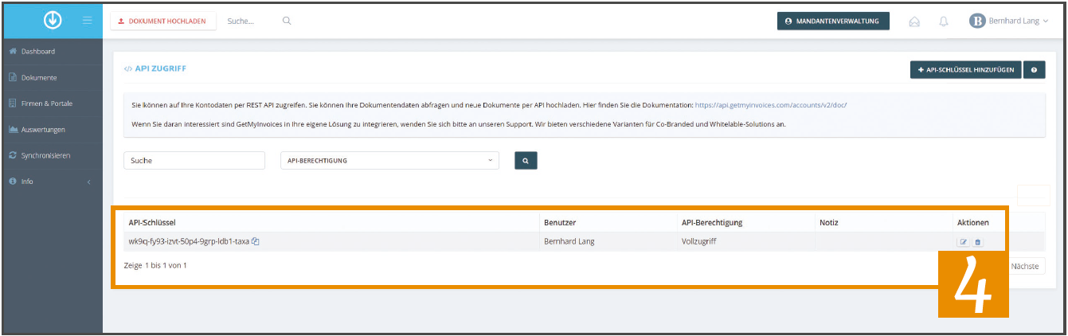Open Auswertungen in the sidebar

coord(52,129)
